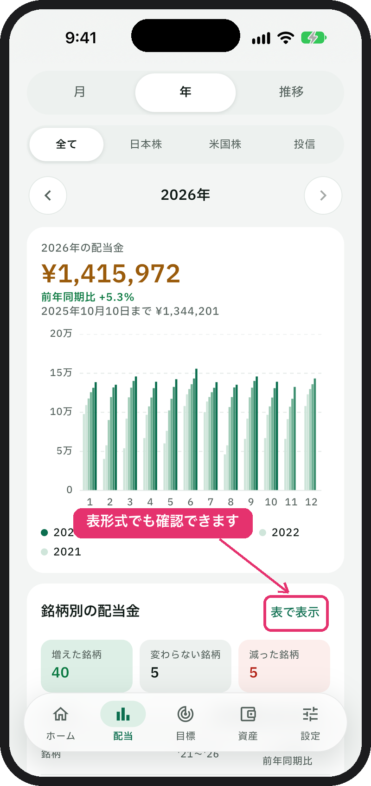Screen dimensions: 371x786
Task: Go to previous year with left chevron
Action: [48, 196]
